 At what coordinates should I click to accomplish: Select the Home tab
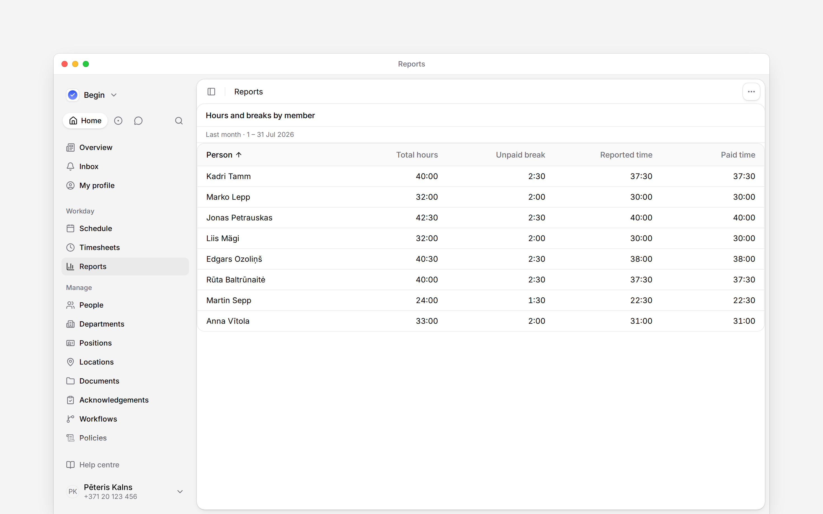[85, 121]
